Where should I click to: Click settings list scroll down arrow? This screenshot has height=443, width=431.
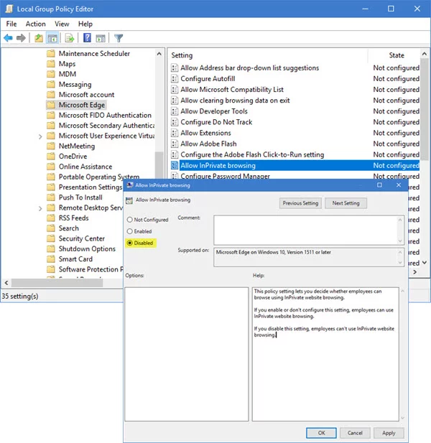[x=425, y=263]
